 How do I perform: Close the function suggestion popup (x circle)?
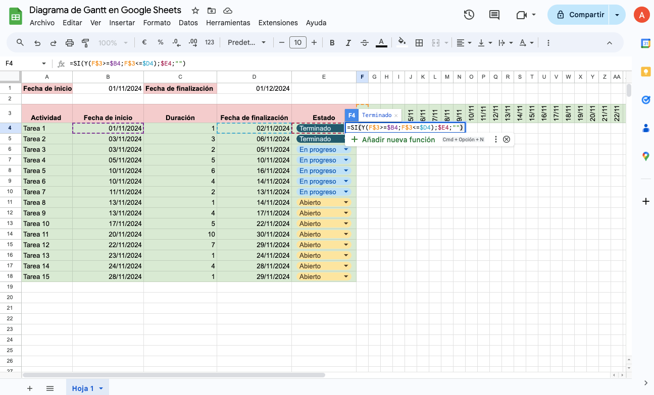coord(507,139)
